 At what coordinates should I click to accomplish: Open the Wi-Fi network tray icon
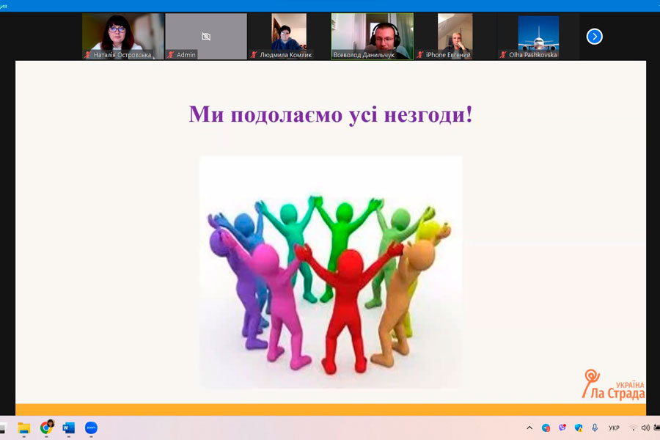coord(633,428)
